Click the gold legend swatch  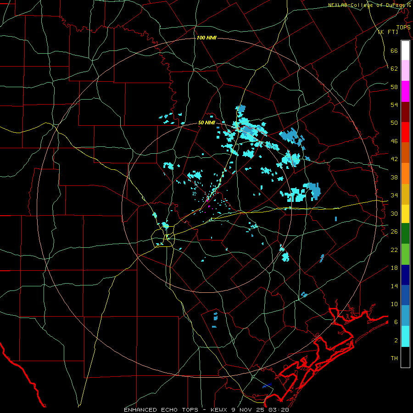[x=405, y=194]
